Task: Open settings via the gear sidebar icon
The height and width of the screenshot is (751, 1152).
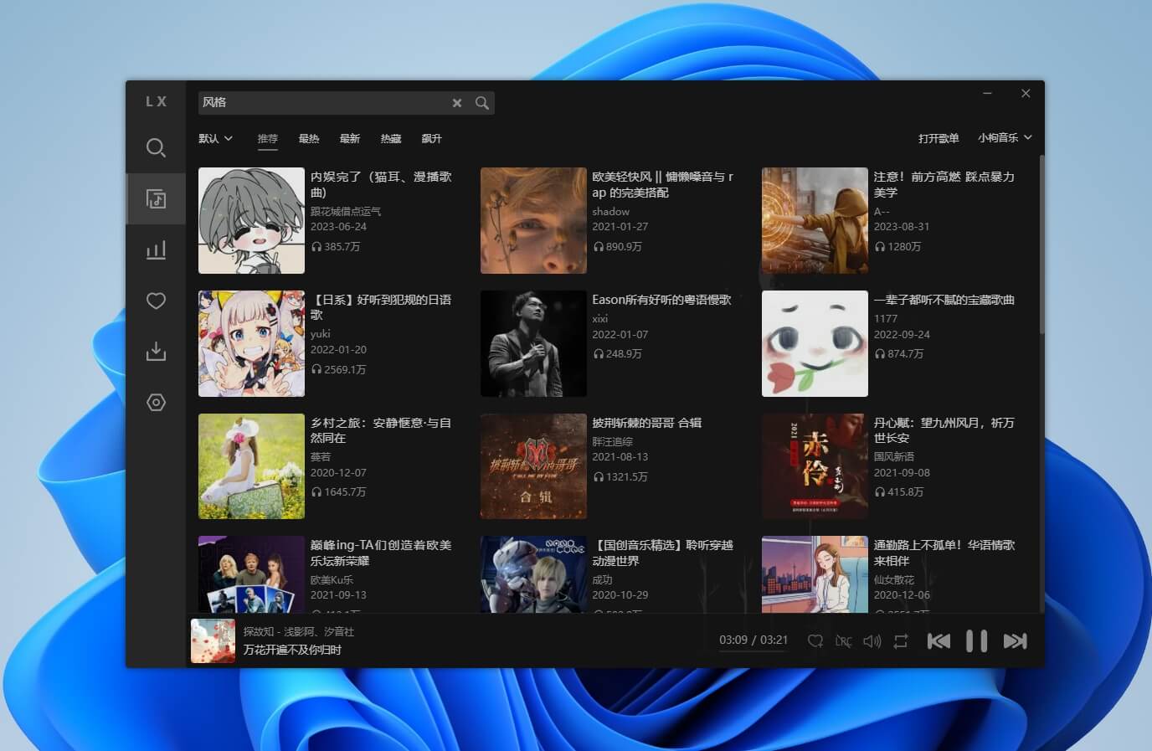Action: point(156,403)
